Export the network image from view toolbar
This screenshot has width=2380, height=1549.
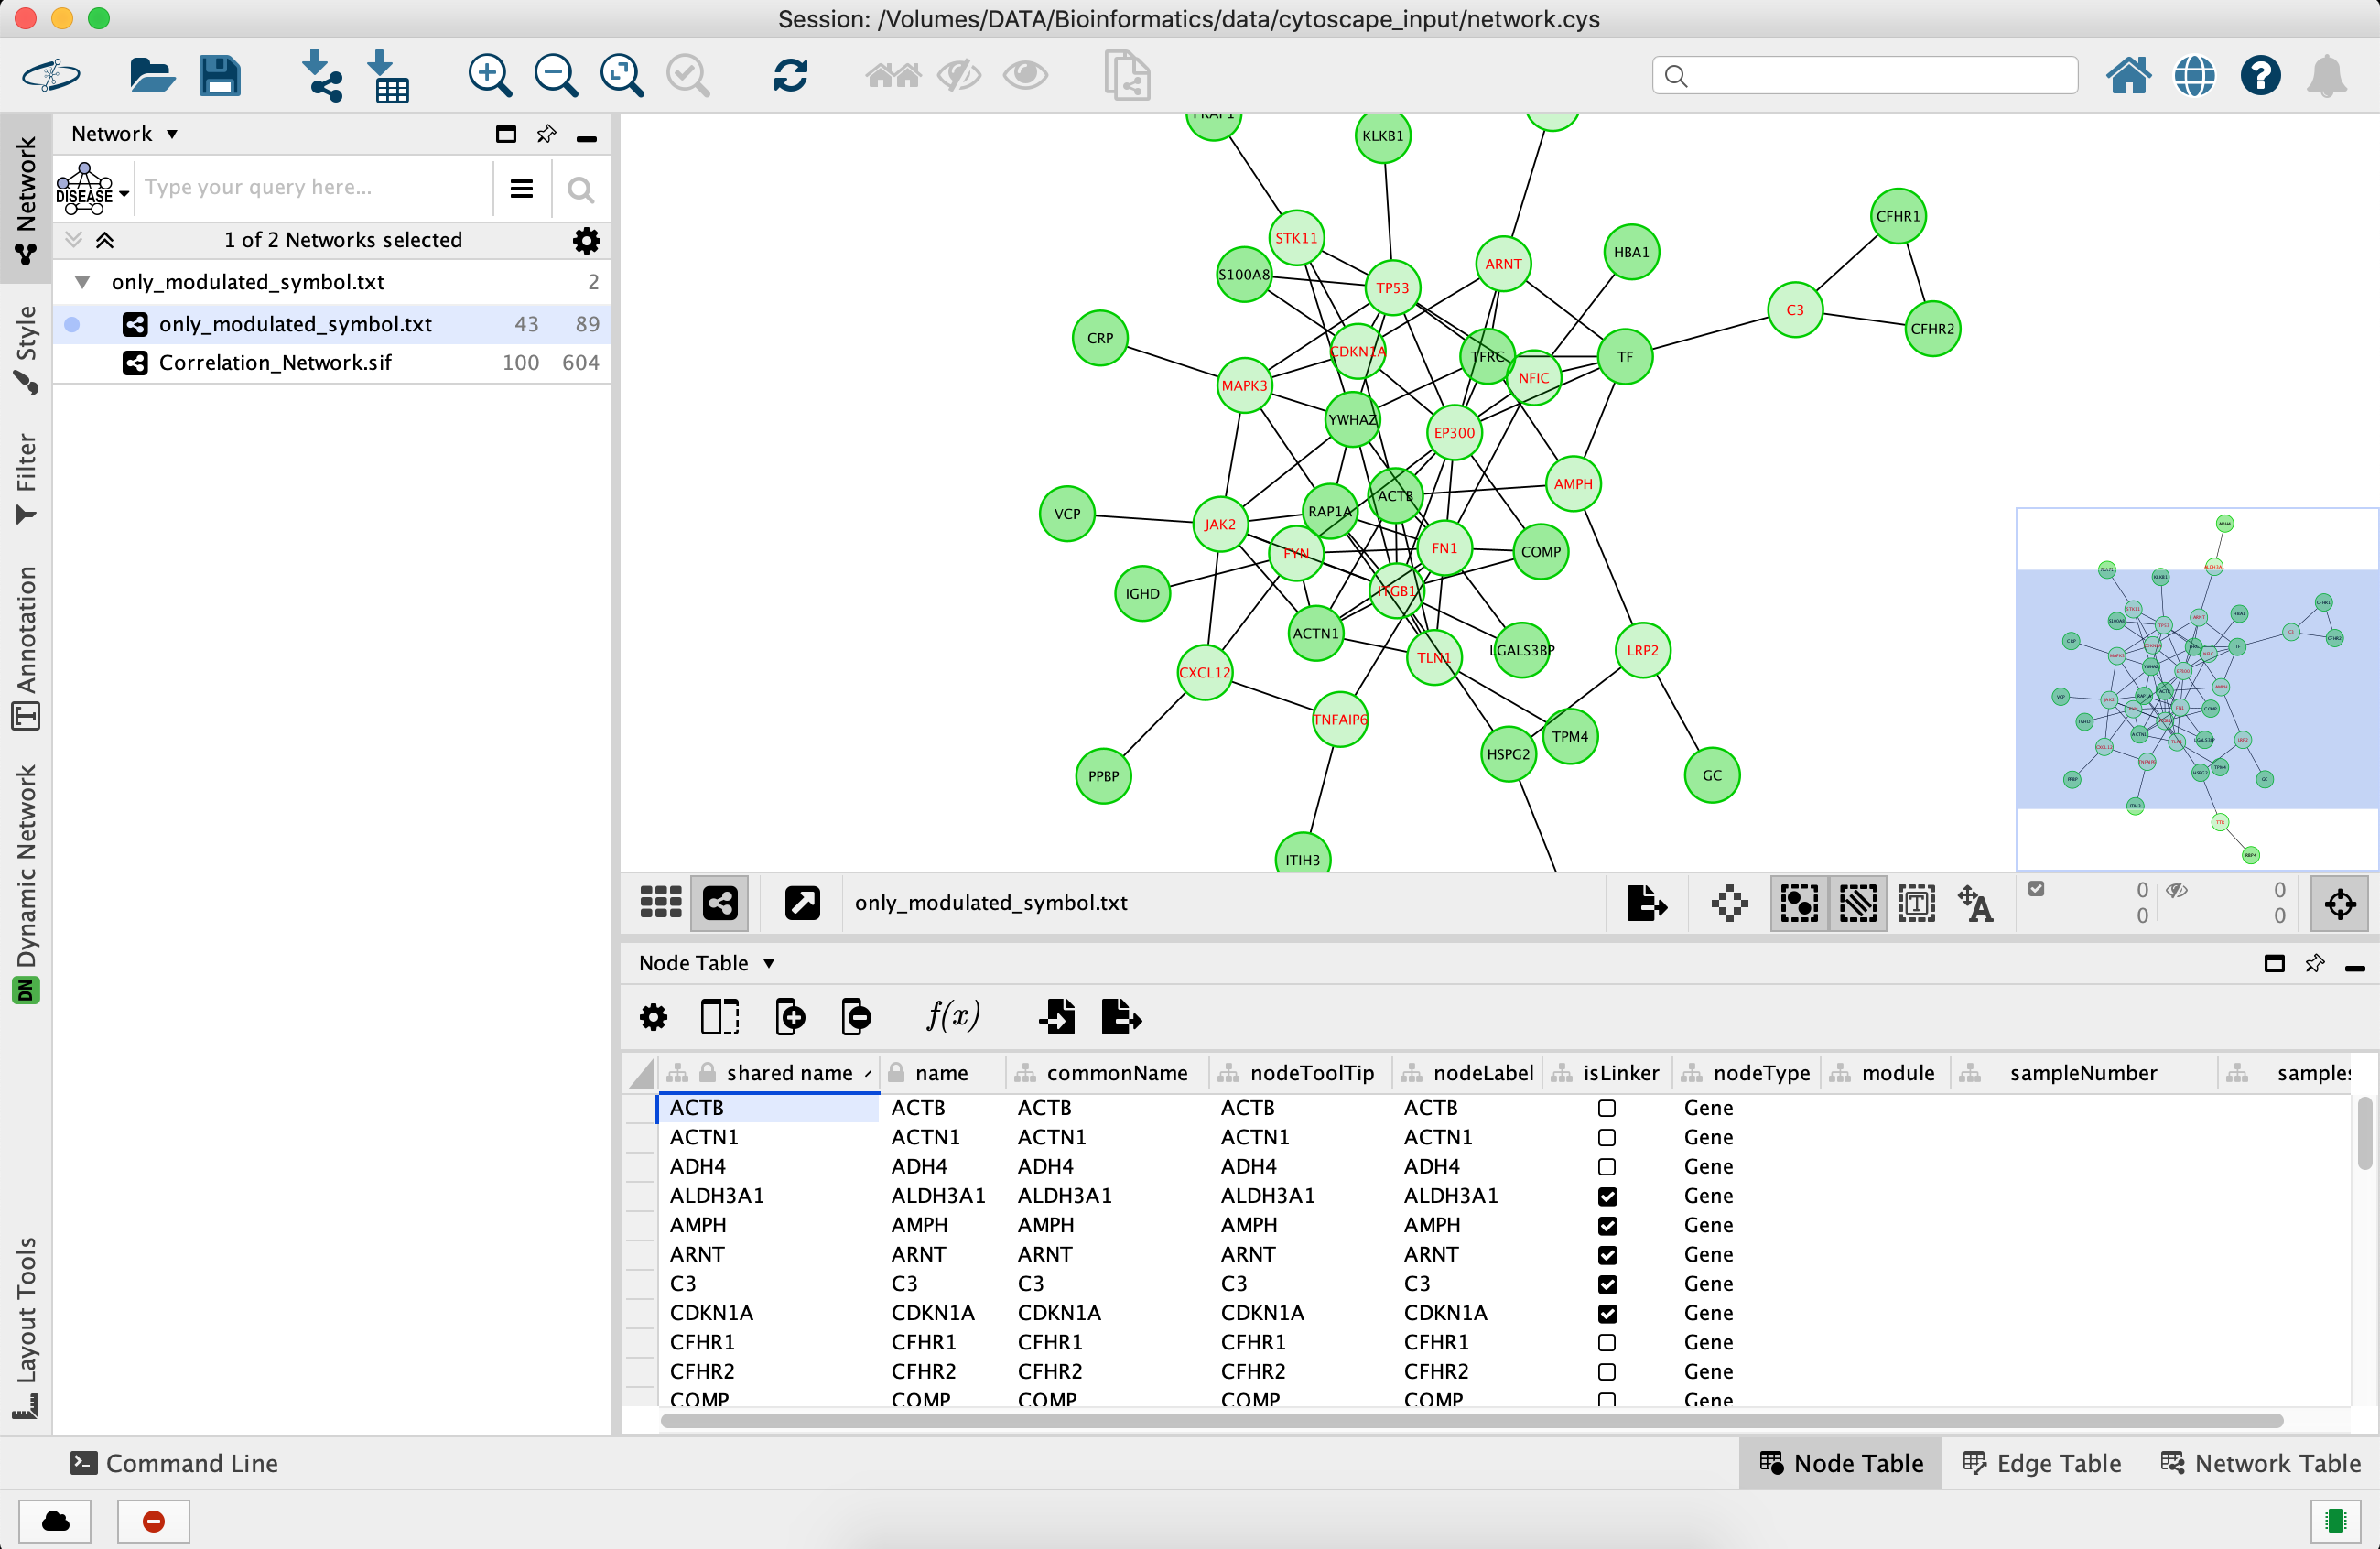point(1646,903)
